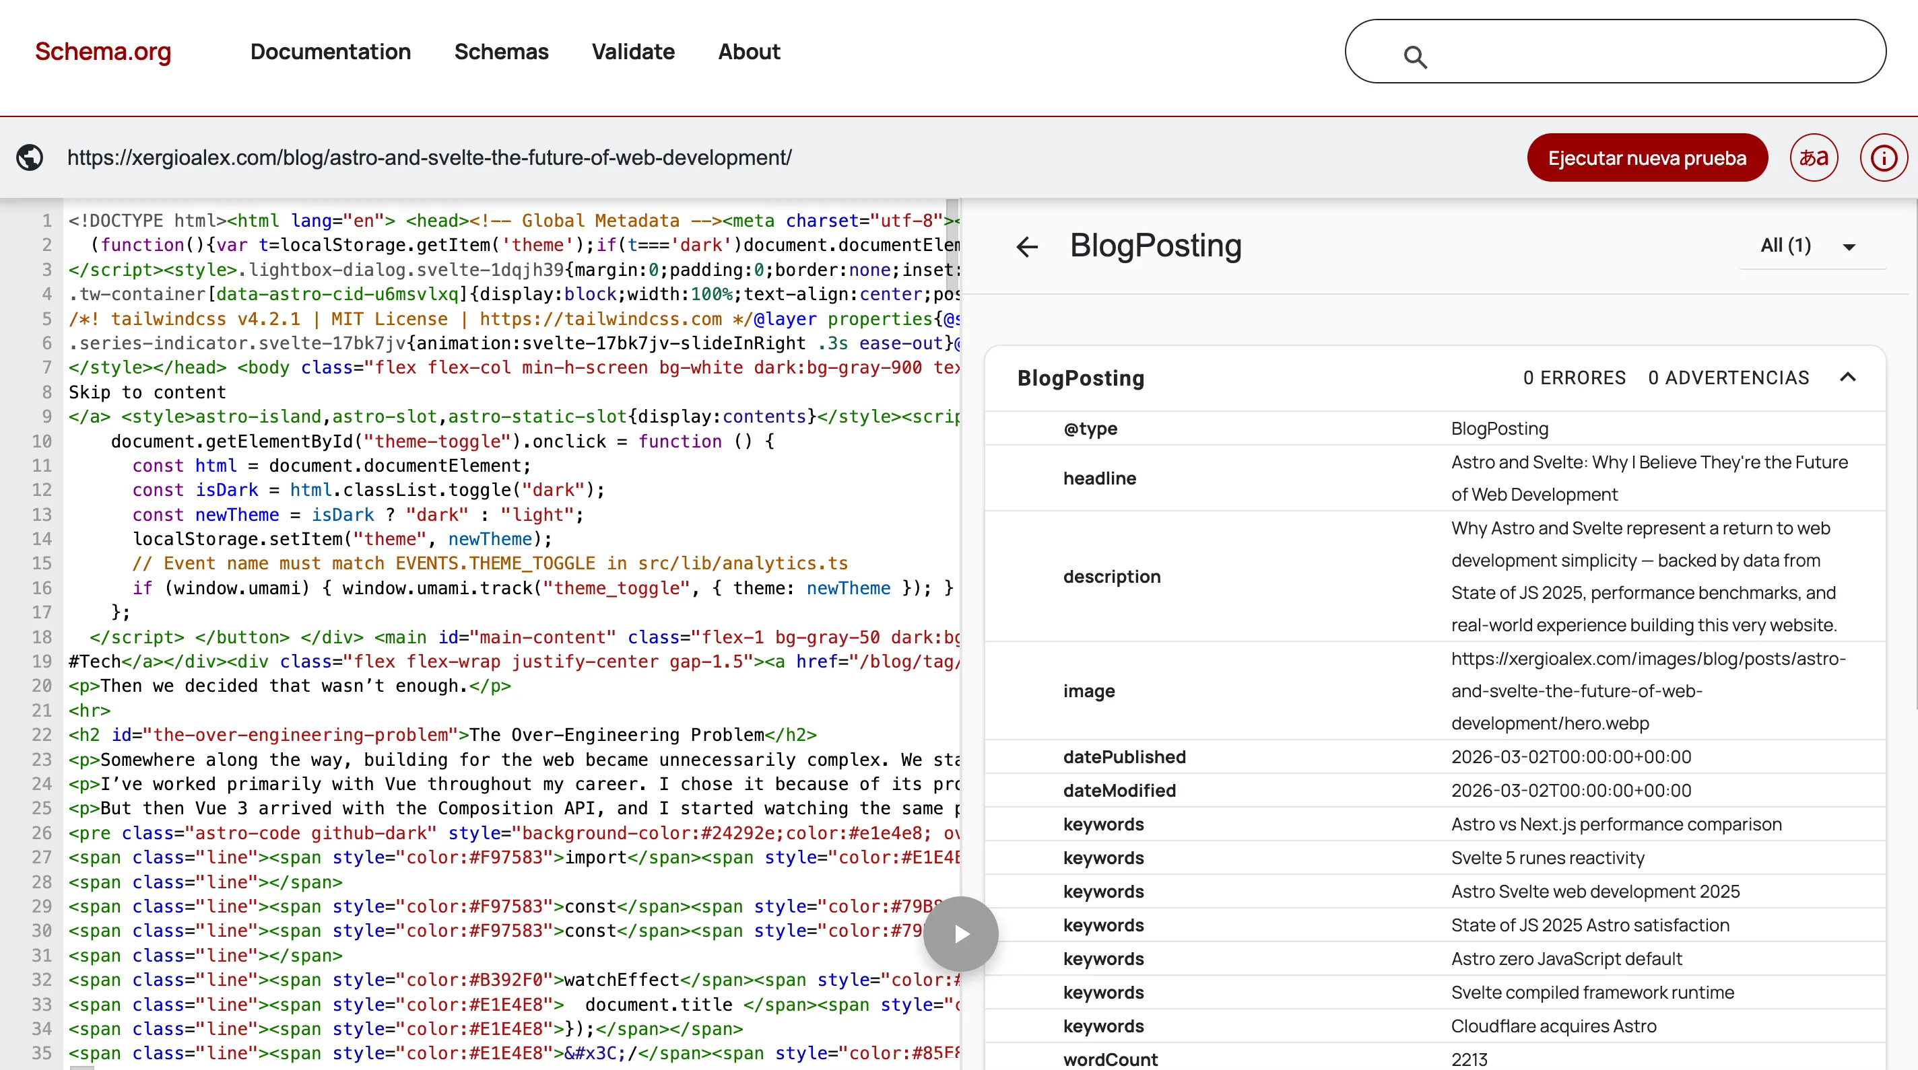The width and height of the screenshot is (1918, 1070).
Task: Switch to the Validate section
Action: [633, 52]
